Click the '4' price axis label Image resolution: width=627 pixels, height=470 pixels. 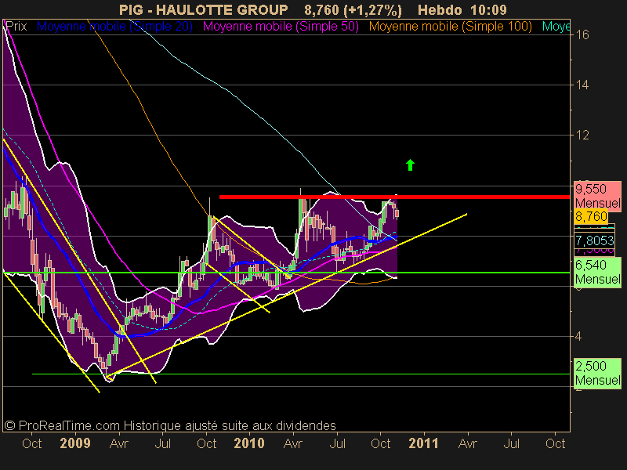click(x=578, y=336)
